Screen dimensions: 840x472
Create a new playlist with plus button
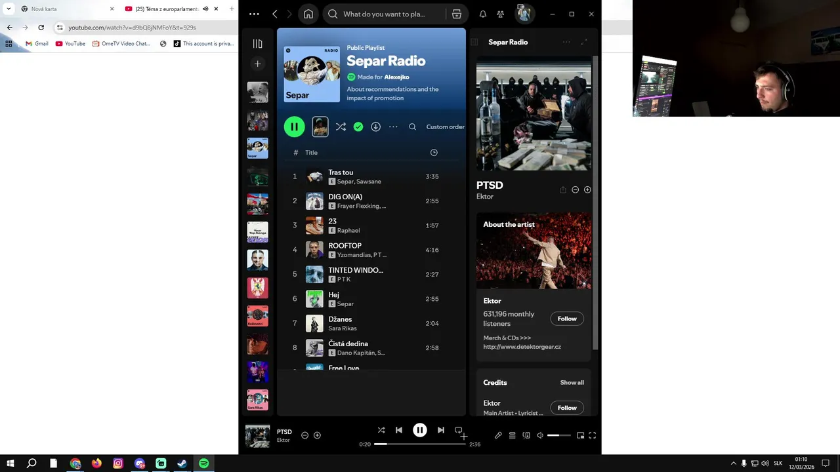257,64
